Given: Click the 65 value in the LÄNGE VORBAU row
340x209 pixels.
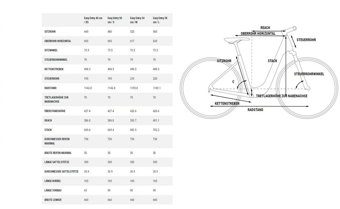Looking at the screenshot, I should [86, 190].
